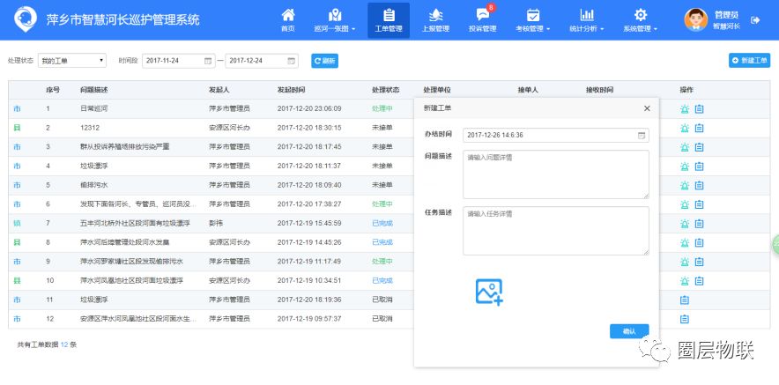Click the 彭伟 initiator cell
Screen dimensions: 779x385
click(216, 224)
